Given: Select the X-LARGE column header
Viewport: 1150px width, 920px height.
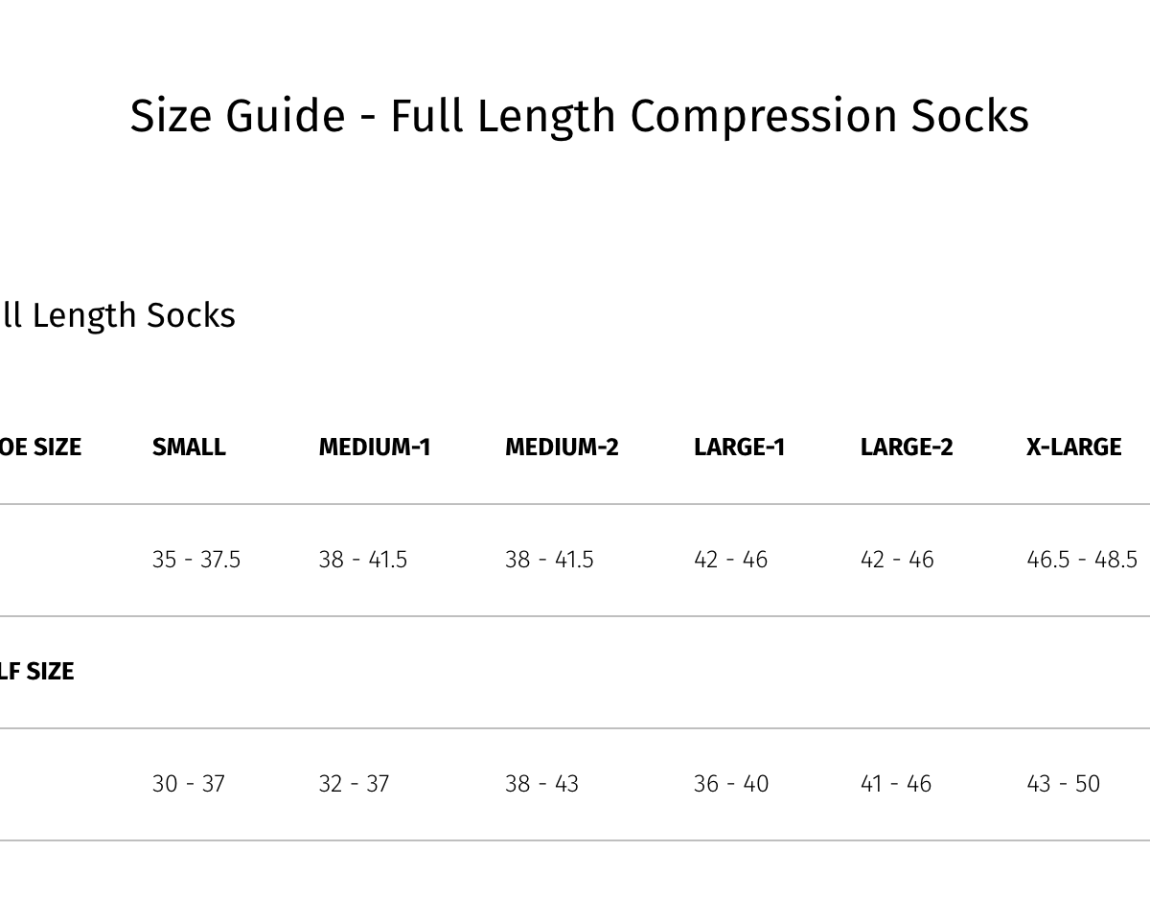Looking at the screenshot, I should [x=1073, y=448].
